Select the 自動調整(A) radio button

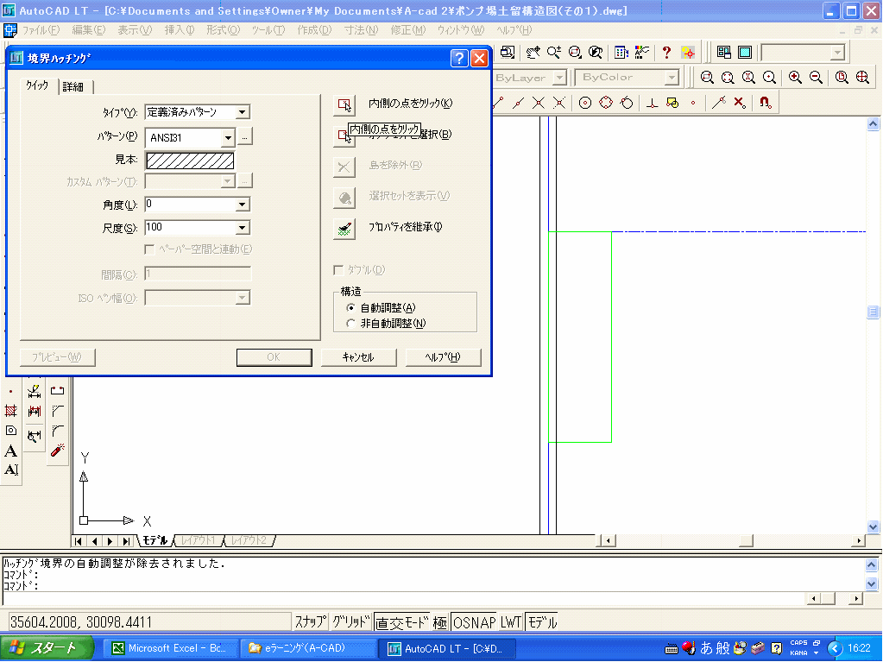pyautogui.click(x=350, y=308)
